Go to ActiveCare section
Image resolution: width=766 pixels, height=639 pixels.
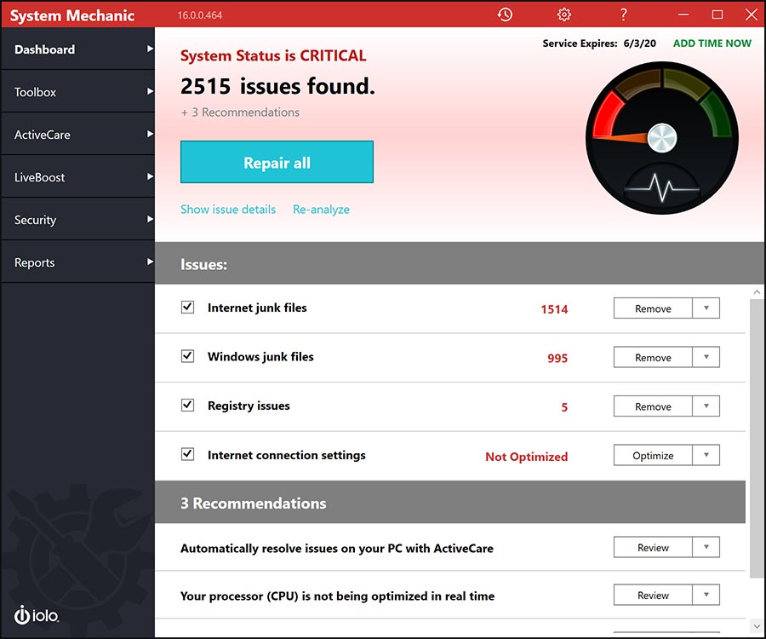pyautogui.click(x=78, y=134)
